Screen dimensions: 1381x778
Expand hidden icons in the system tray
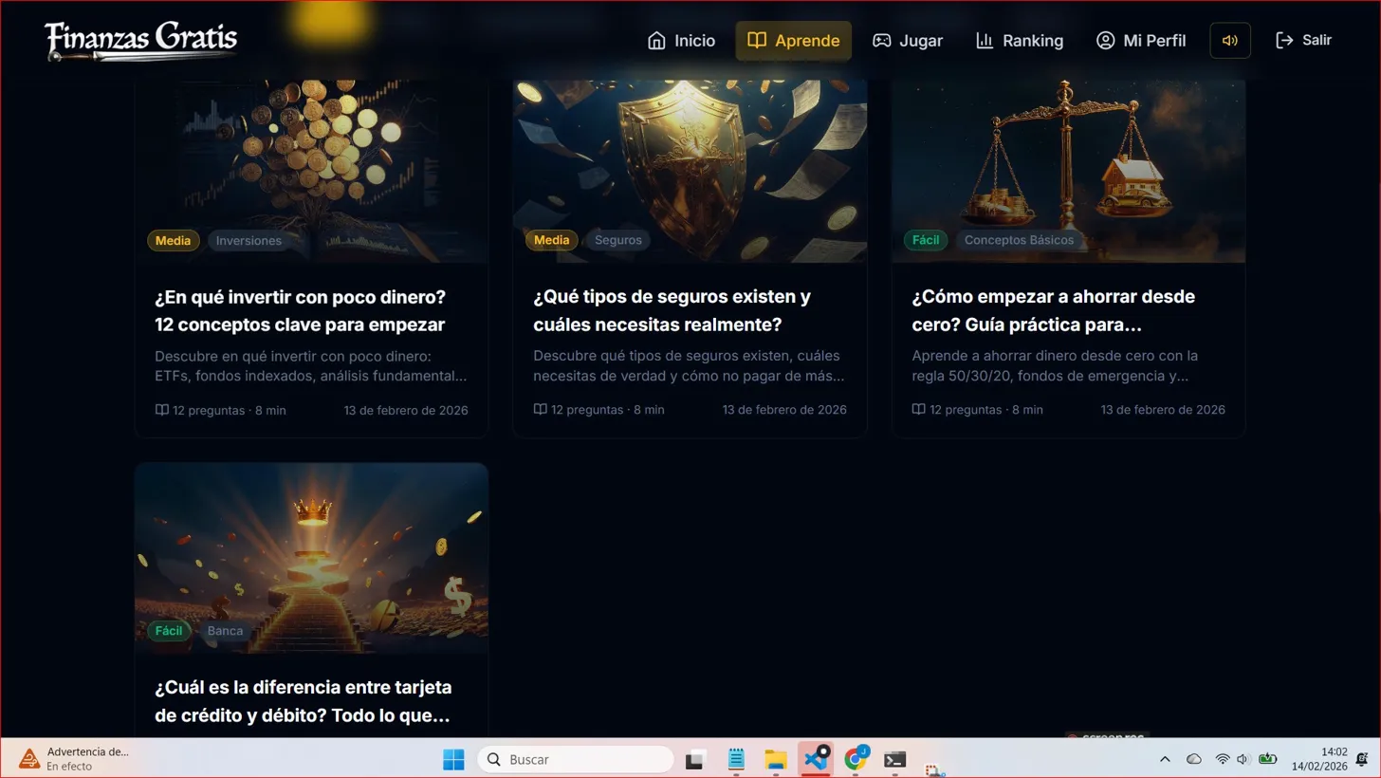pos(1165,759)
